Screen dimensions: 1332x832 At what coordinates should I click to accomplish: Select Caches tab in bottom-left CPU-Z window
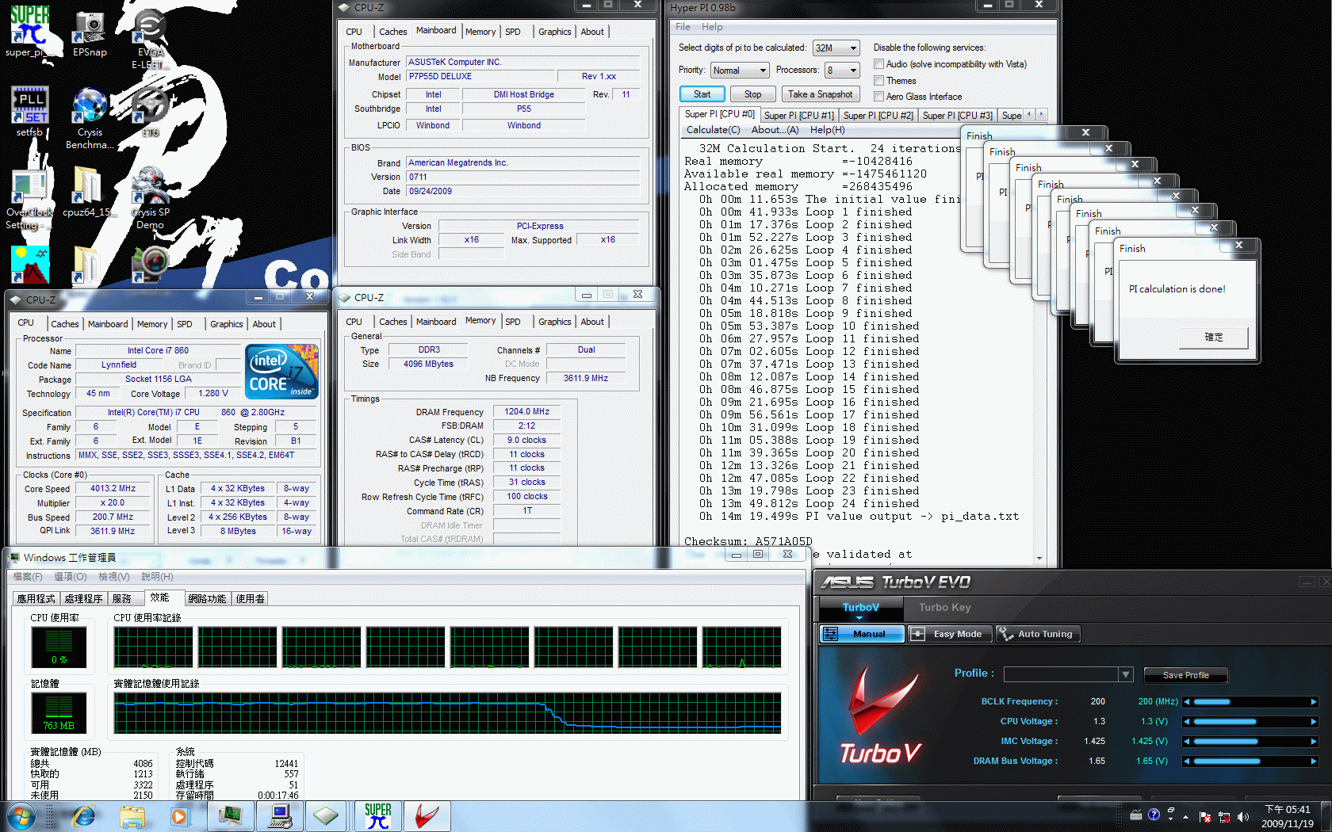[x=65, y=324]
